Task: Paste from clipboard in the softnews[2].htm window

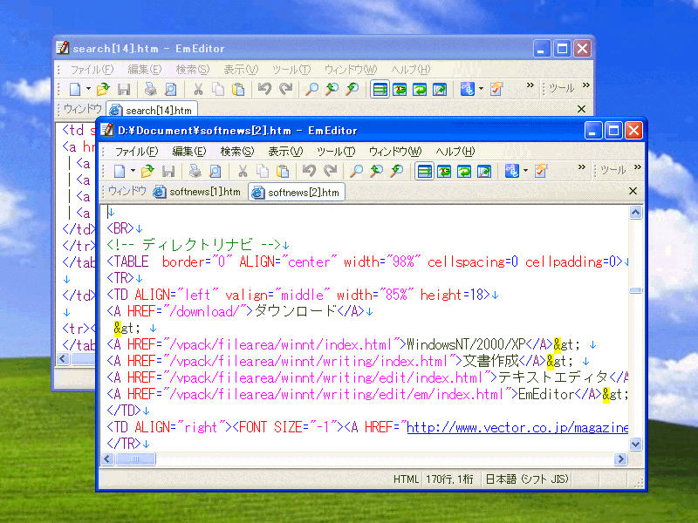Action: pyautogui.click(x=283, y=171)
